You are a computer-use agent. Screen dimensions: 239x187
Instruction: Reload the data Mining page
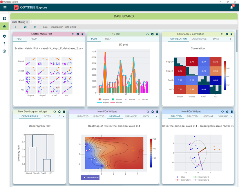pyautogui.click(x=35, y=27)
